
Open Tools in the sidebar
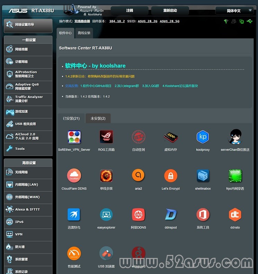28,149
